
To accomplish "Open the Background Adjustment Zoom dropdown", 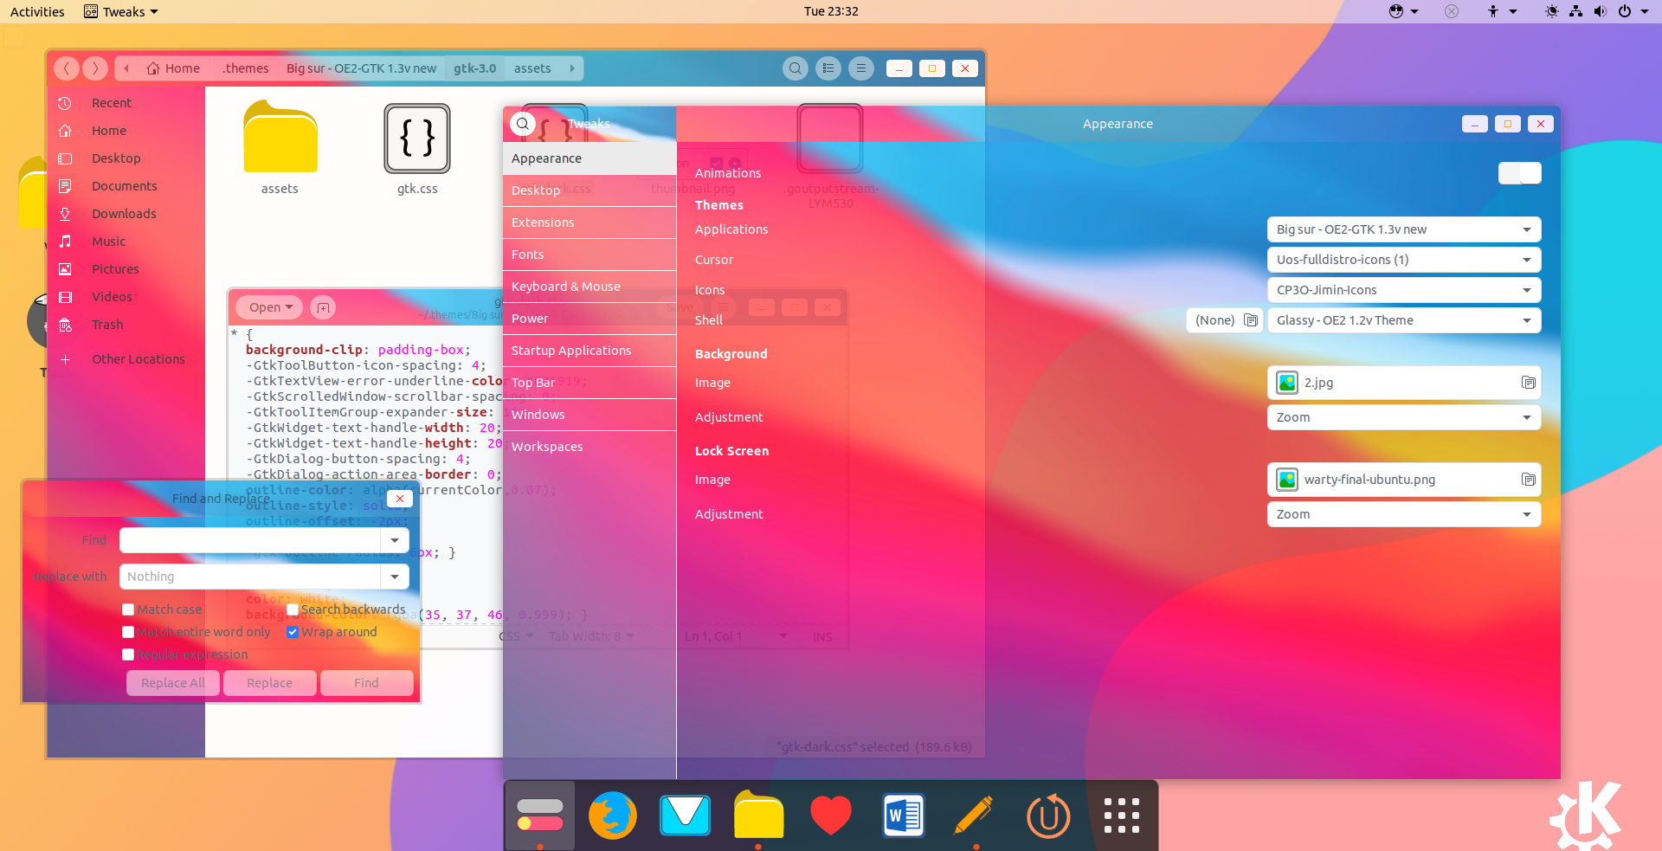I will click(x=1404, y=417).
